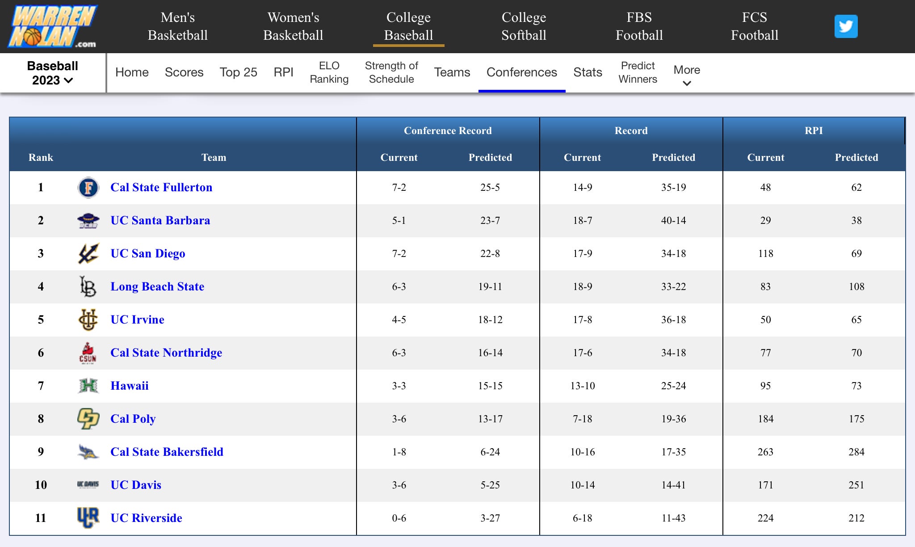Open the Top 25 tab

click(239, 72)
